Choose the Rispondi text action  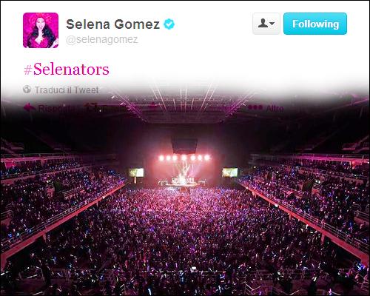56,109
